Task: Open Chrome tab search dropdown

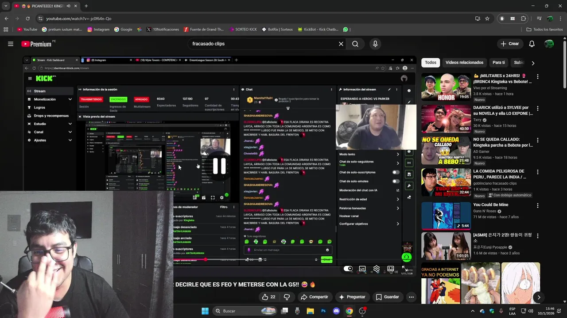Action: coord(6,6)
